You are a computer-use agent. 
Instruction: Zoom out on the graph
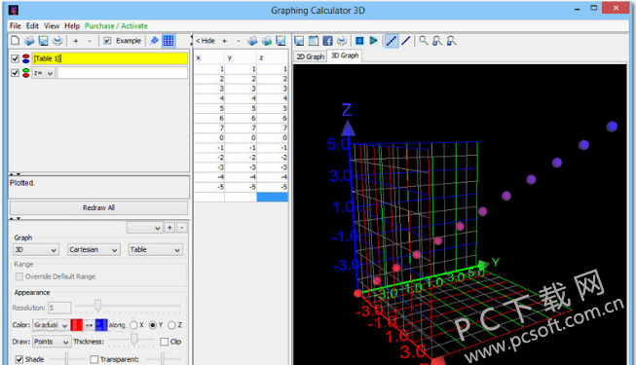(451, 41)
